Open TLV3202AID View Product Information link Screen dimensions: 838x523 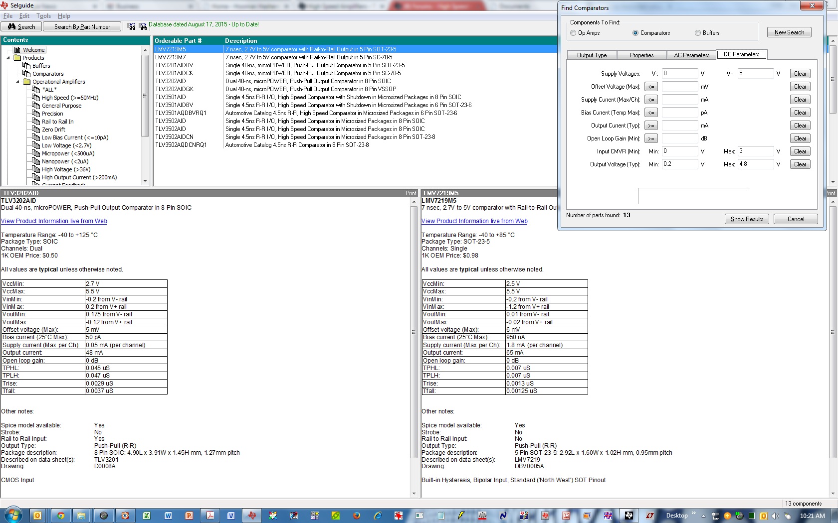pos(54,221)
